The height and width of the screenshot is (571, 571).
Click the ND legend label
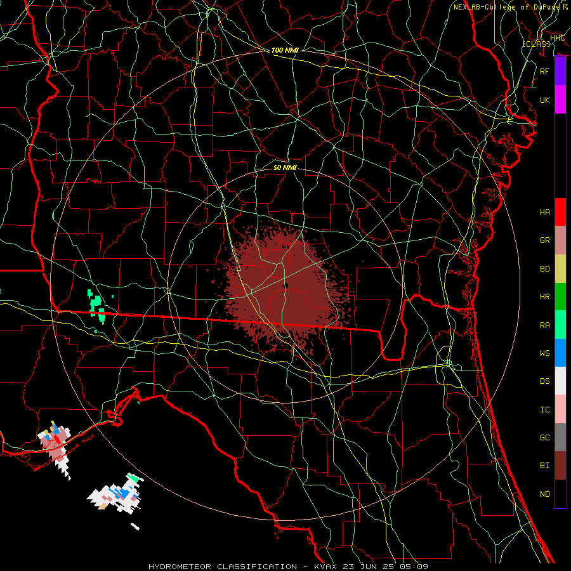coord(545,494)
